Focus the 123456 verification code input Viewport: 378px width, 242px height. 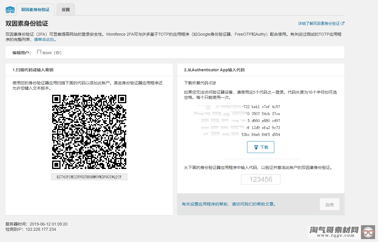coord(261,179)
